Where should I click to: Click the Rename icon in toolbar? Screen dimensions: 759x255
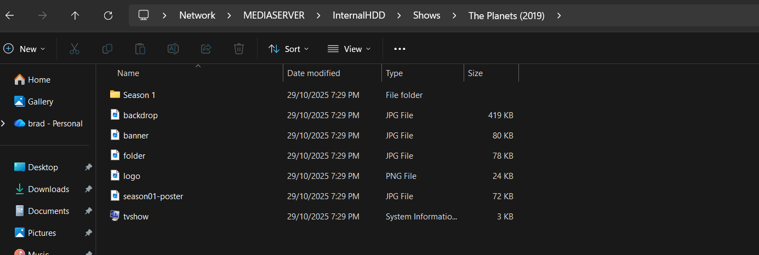[173, 49]
